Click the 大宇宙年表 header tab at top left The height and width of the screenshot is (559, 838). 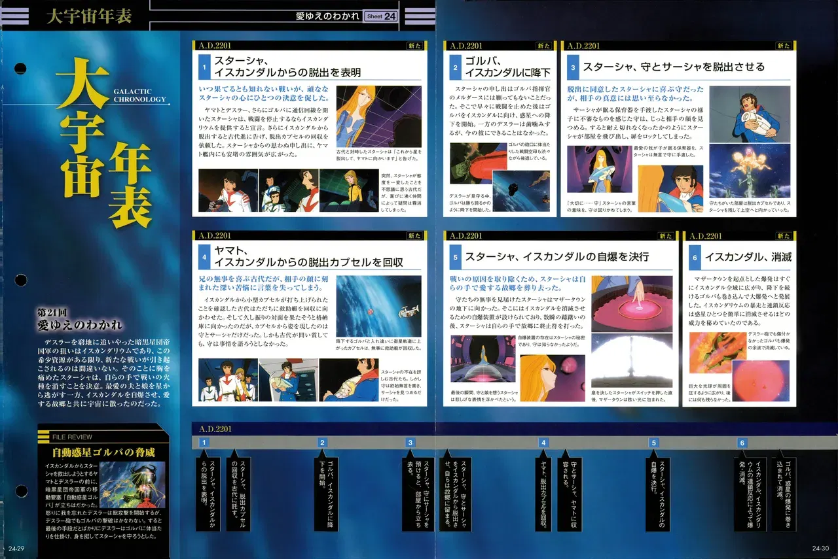pos(89,16)
